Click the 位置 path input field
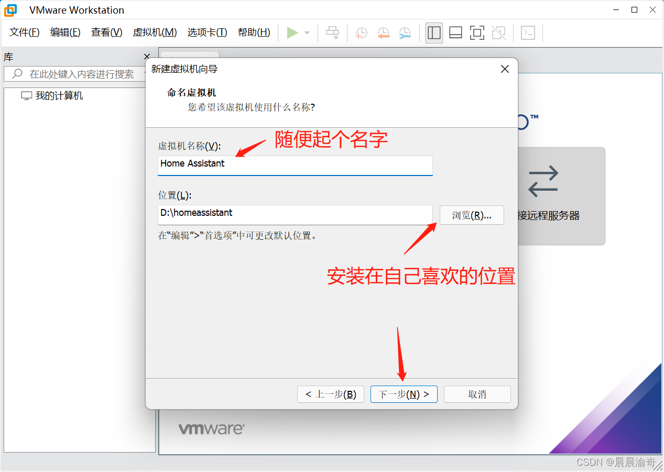 click(296, 215)
